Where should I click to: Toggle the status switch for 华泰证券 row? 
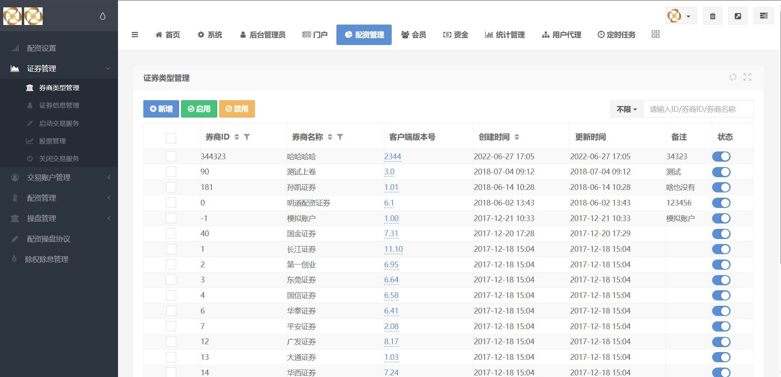721,311
